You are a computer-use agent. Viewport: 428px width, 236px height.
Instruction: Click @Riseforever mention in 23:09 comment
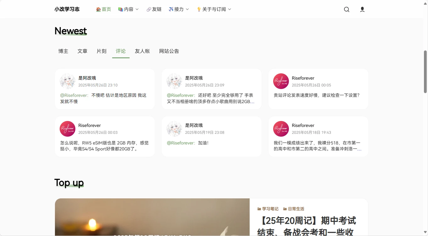[x=181, y=95]
